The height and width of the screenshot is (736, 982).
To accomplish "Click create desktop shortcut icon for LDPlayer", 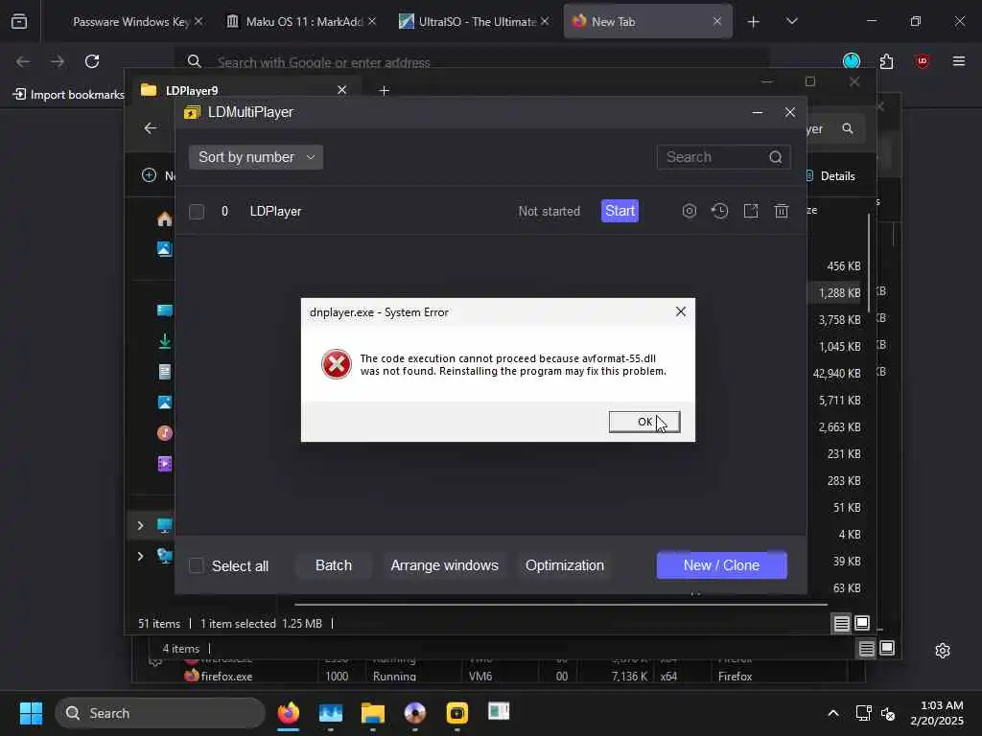I will [750, 211].
